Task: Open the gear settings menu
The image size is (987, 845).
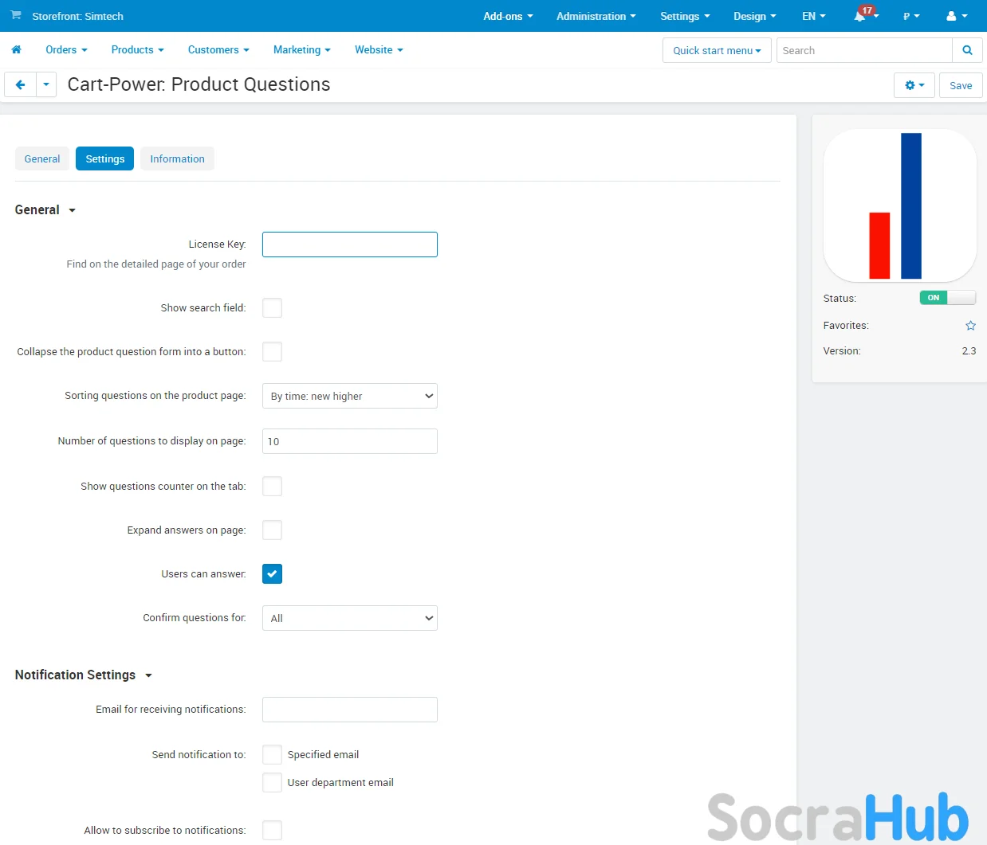Action: point(914,85)
